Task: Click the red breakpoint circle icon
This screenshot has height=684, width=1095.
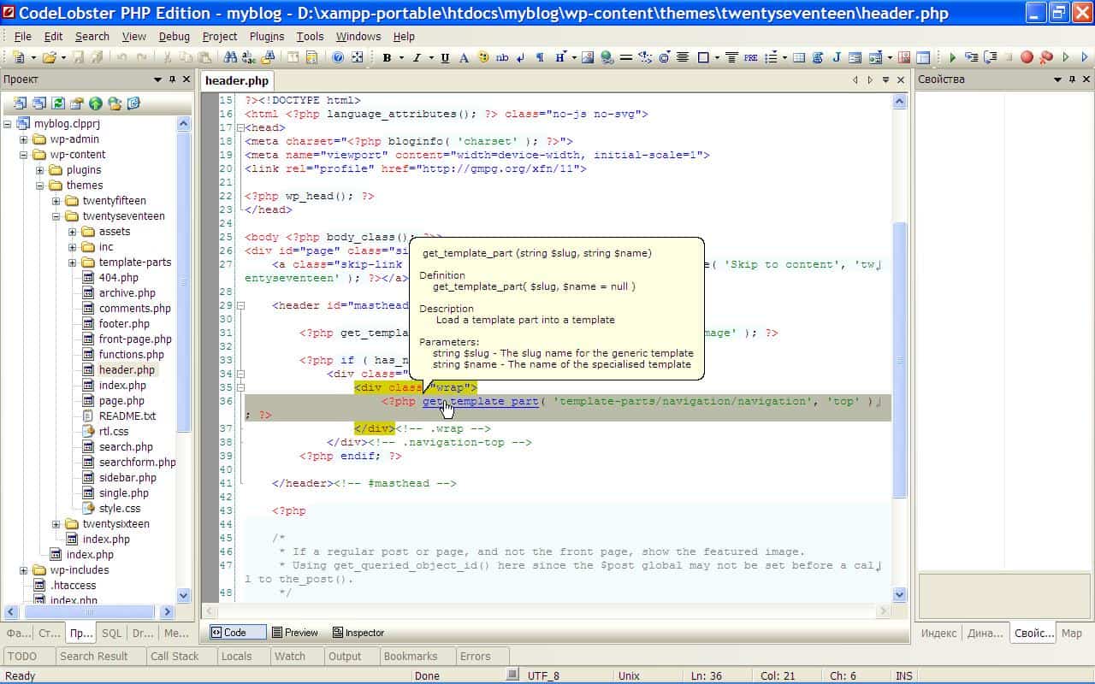Action: tap(1027, 57)
